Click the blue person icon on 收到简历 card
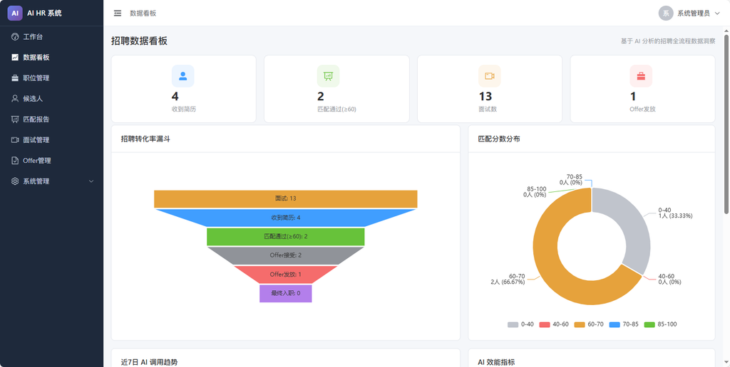 pyautogui.click(x=183, y=76)
